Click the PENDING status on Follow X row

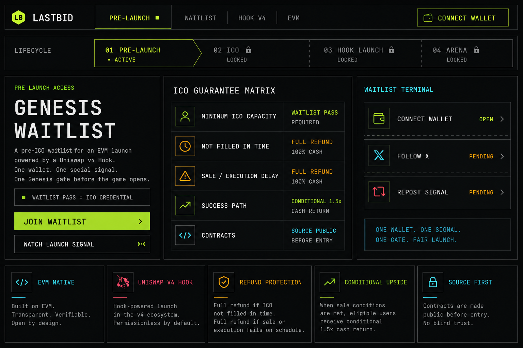tap(481, 156)
